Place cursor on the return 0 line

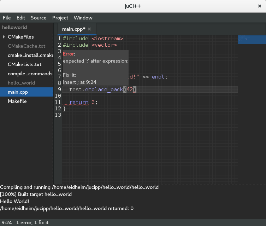pos(83,102)
